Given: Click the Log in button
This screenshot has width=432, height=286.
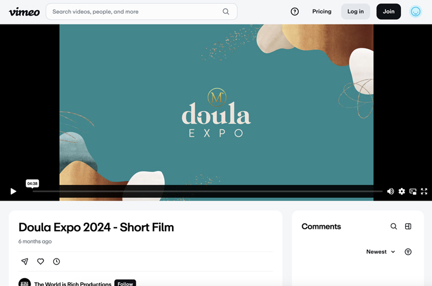Looking at the screenshot, I should (356, 11).
